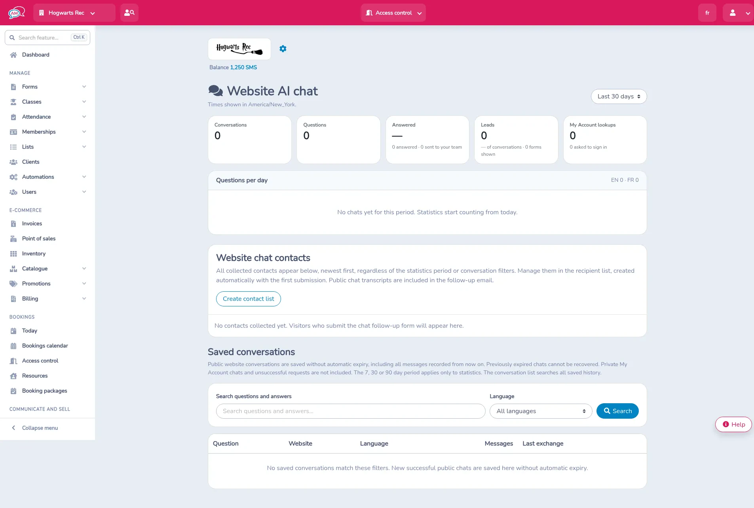Click the Today calendar icon
The image size is (754, 508).
coord(13,331)
